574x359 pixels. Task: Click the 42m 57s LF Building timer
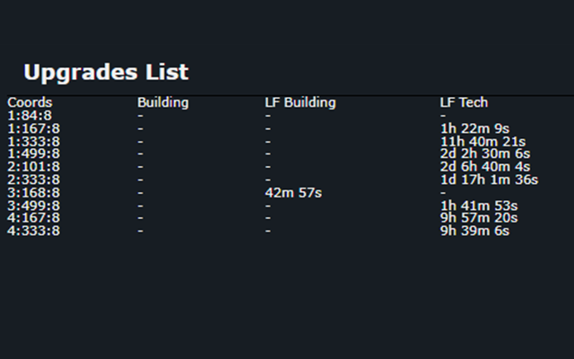pos(293,193)
